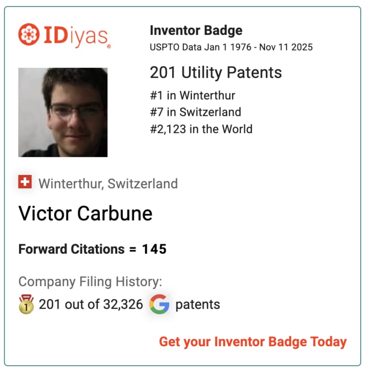Click the word patents after Google logo

pyautogui.click(x=198, y=305)
